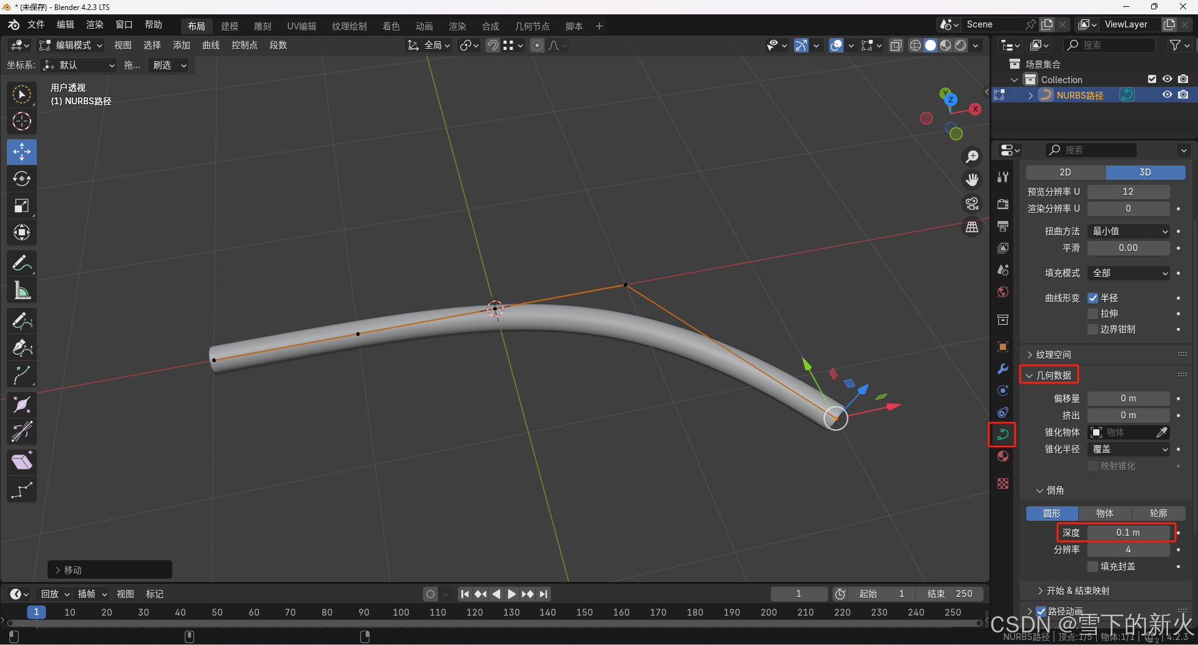The width and height of the screenshot is (1198, 645).
Task: Select the 2D curve shape button
Action: point(1065,172)
